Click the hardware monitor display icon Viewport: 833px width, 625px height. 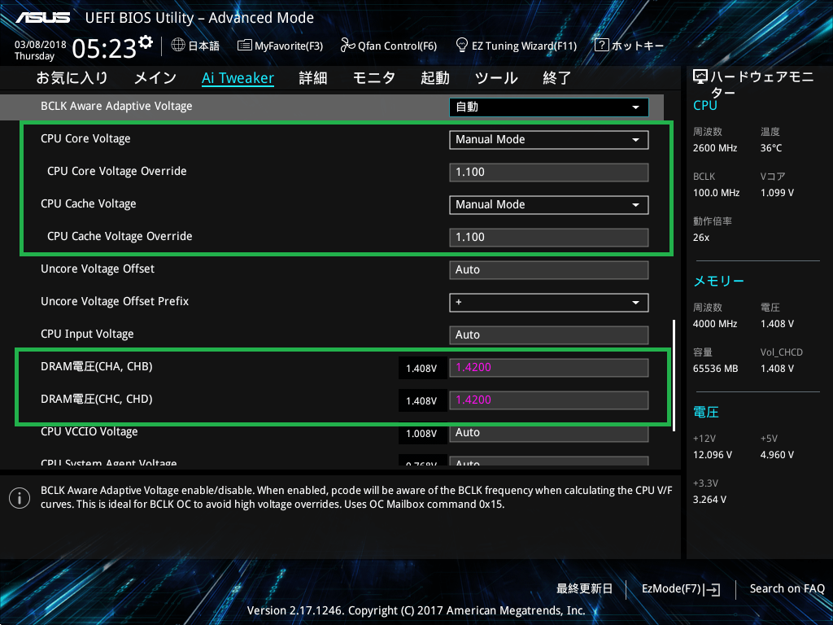(x=700, y=77)
